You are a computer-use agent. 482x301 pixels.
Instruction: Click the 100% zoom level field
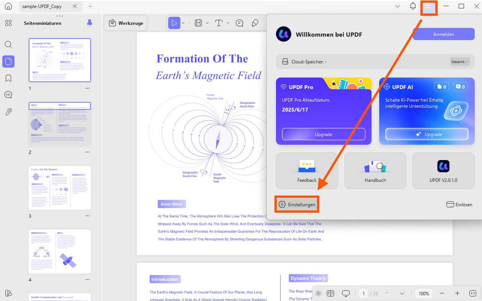[x=424, y=293]
